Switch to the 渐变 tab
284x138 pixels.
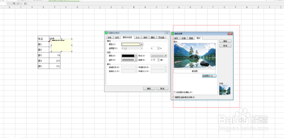(176, 38)
